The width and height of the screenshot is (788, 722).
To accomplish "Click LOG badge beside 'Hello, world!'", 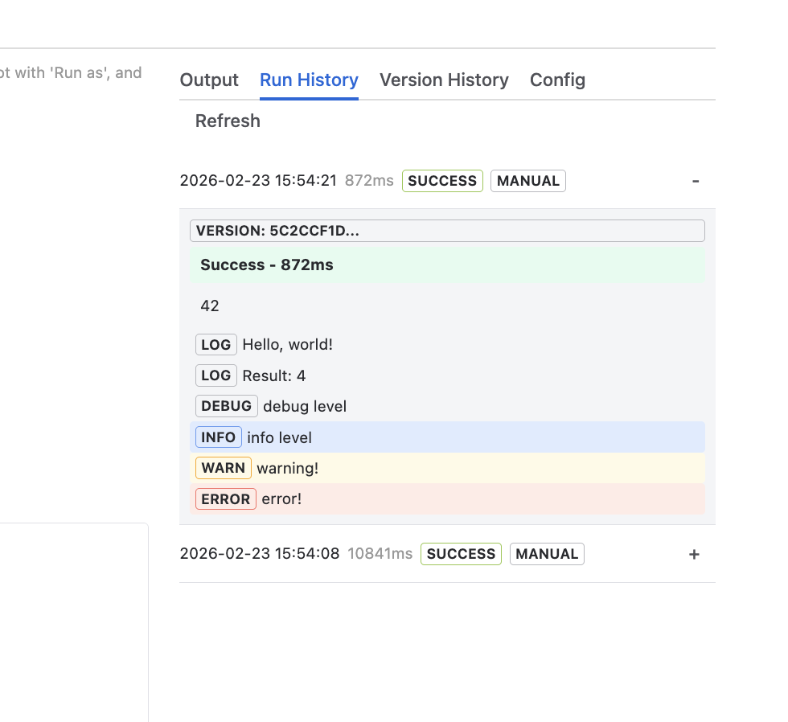I will click(x=215, y=345).
